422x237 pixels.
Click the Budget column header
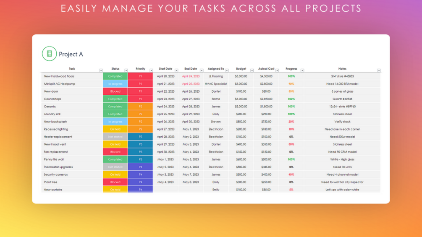241,69
